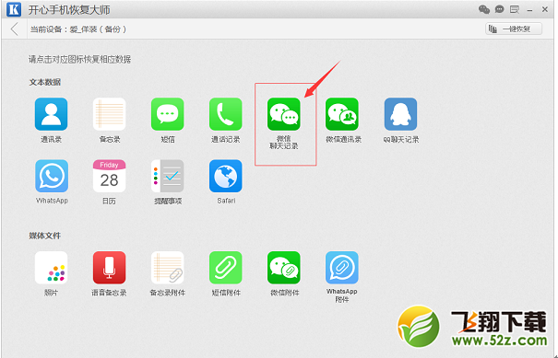Click the K logo in title bar
Image resolution: width=558 pixels, height=358 pixels.
tap(14, 9)
